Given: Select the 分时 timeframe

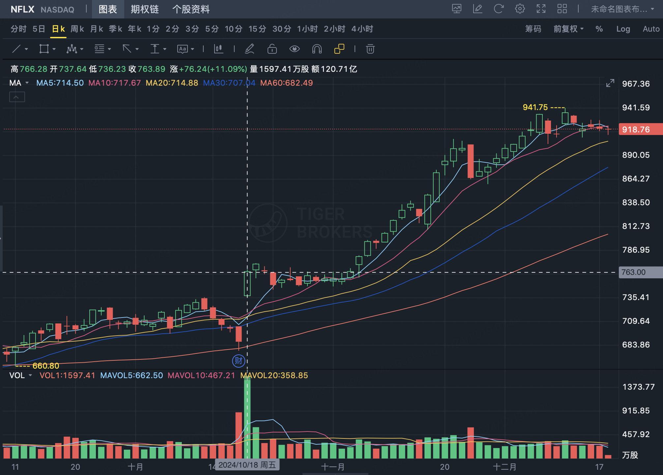Looking at the screenshot, I should pos(18,29).
